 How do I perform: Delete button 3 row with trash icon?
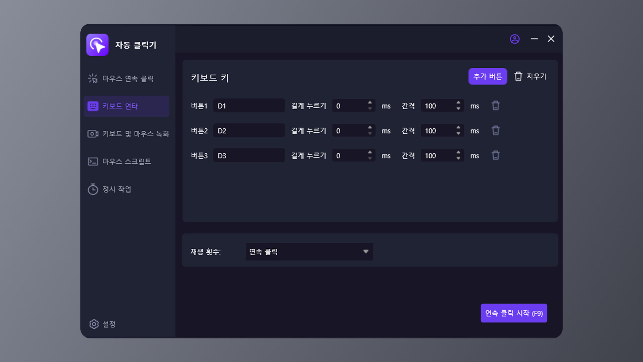(496, 156)
